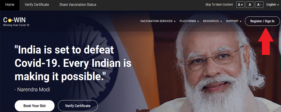Image resolution: width=281 pixels, height=112 pixels.
Task: Increase font size with A+ button
Action: pos(240,5)
